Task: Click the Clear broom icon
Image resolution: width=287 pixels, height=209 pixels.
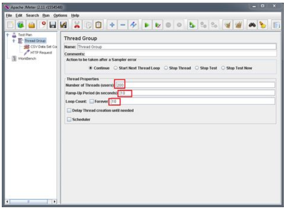Action: [227, 25]
